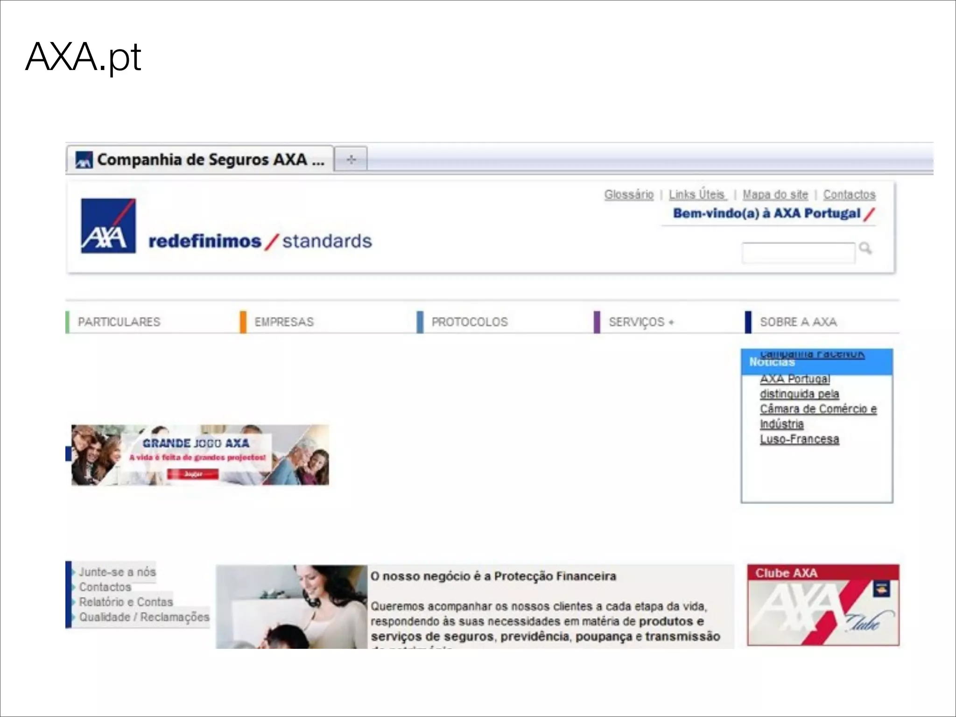Click the red Jogar button in banner
Image resolution: width=956 pixels, height=717 pixels.
point(193,474)
